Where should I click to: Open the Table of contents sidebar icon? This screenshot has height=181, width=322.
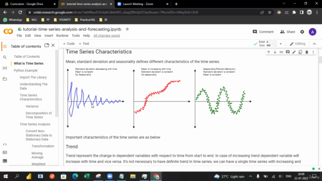pyautogui.click(x=5, y=46)
